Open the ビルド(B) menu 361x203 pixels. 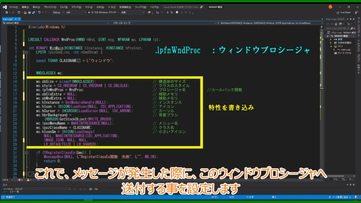pyautogui.click(x=64, y=7)
